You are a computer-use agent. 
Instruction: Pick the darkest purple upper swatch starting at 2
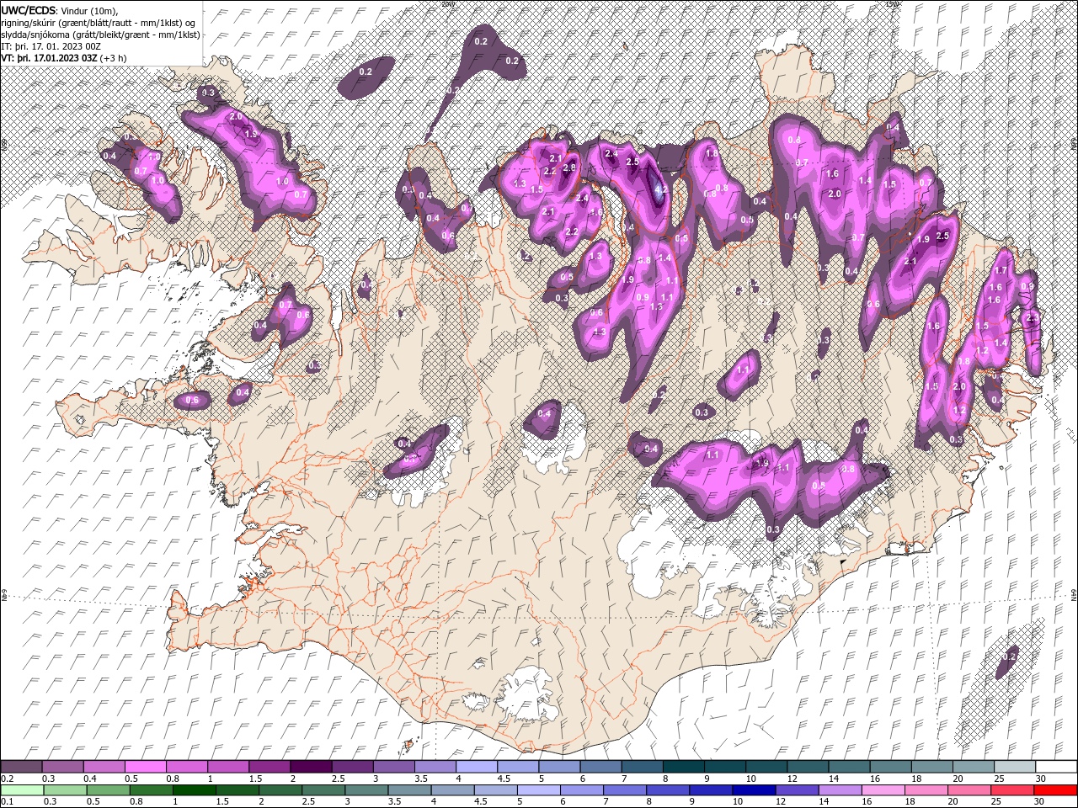(310, 766)
